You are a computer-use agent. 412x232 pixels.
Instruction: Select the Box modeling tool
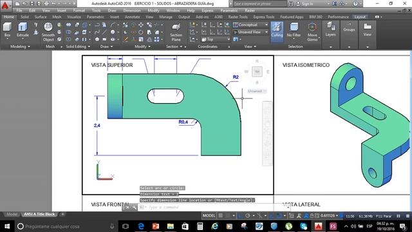click(x=7, y=30)
